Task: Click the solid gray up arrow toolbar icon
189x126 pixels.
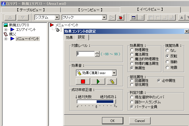Action: coord(182,18)
